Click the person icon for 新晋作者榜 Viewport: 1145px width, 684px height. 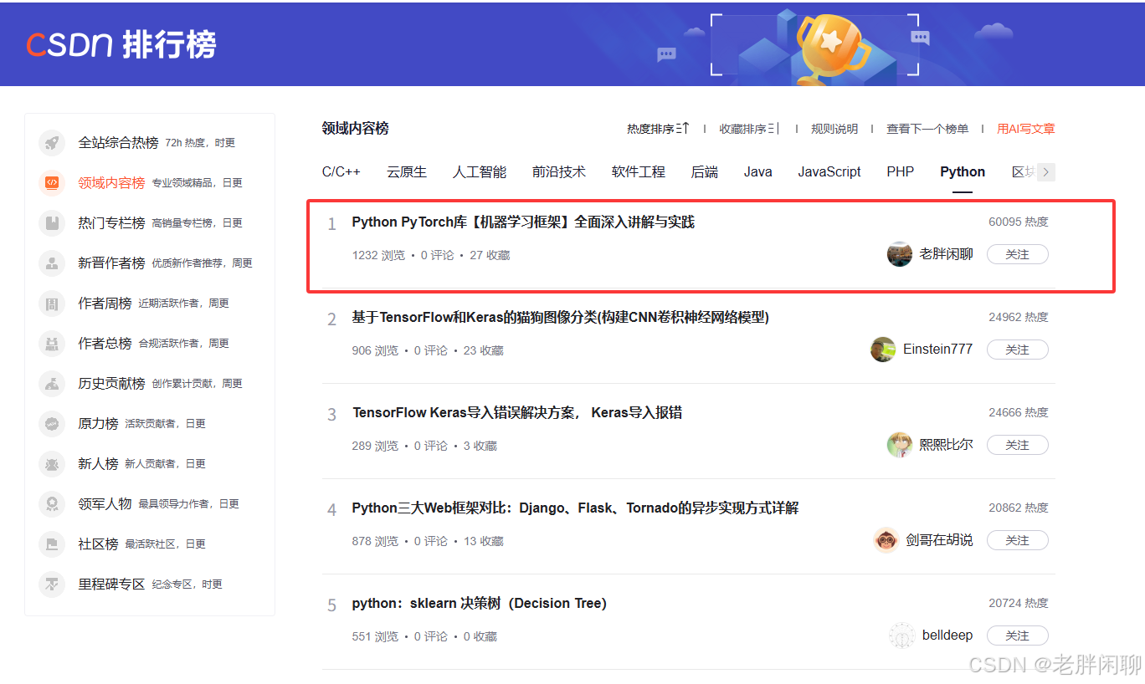tap(52, 263)
